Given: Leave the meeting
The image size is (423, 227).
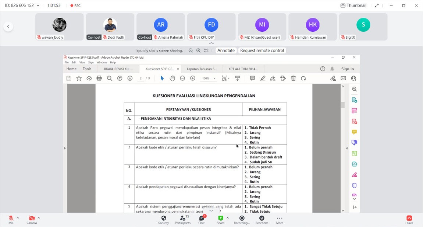Looking at the screenshot, I should (409, 219).
